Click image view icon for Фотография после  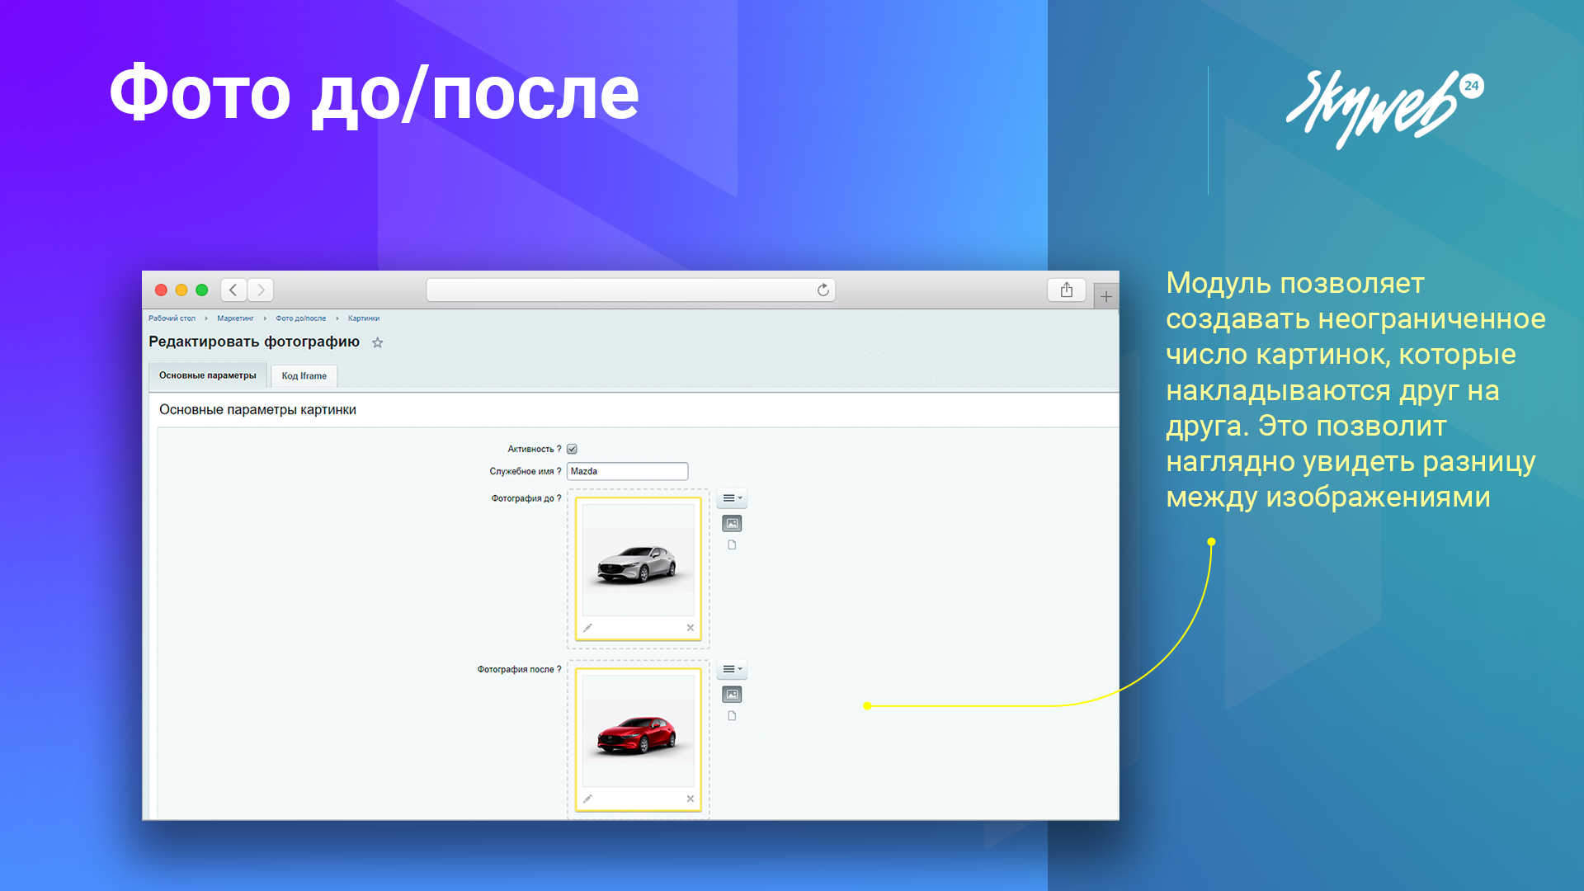732,695
